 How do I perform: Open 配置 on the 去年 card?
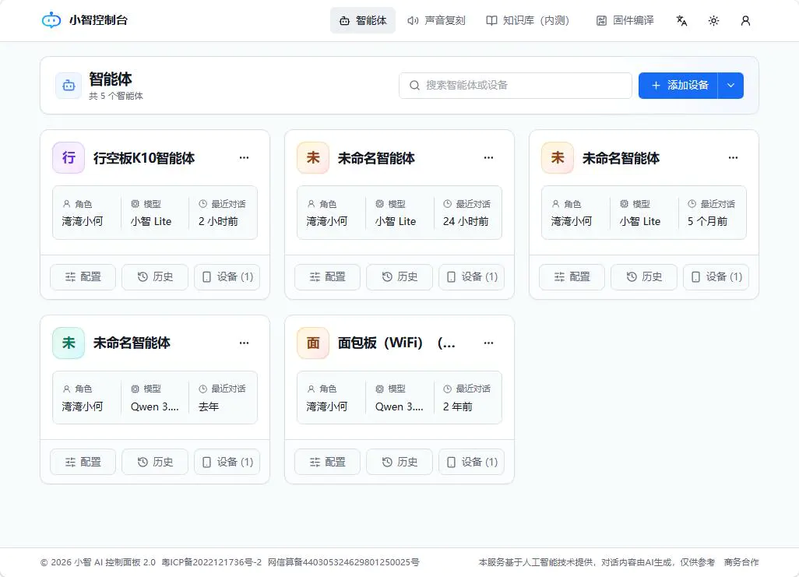click(83, 462)
